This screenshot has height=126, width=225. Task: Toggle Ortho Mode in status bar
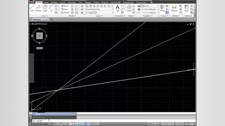[64, 124]
